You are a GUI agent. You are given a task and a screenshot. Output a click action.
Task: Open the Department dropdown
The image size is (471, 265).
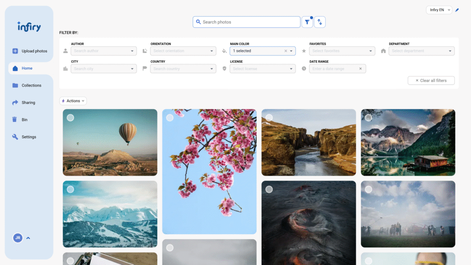point(421,51)
